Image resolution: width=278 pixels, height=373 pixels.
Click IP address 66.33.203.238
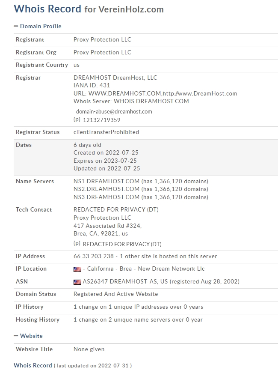point(94,256)
